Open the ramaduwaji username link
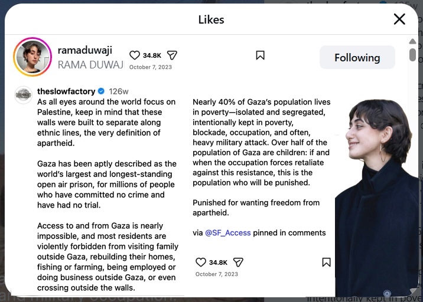This screenshot has width=423, height=302. 85,50
